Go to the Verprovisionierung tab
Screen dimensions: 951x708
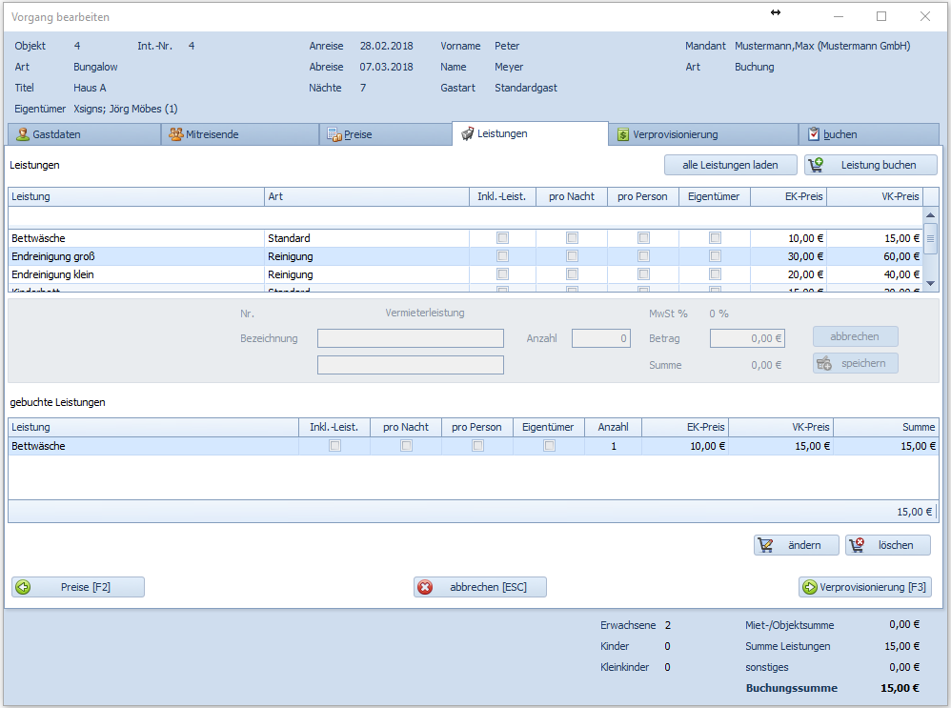tap(703, 134)
